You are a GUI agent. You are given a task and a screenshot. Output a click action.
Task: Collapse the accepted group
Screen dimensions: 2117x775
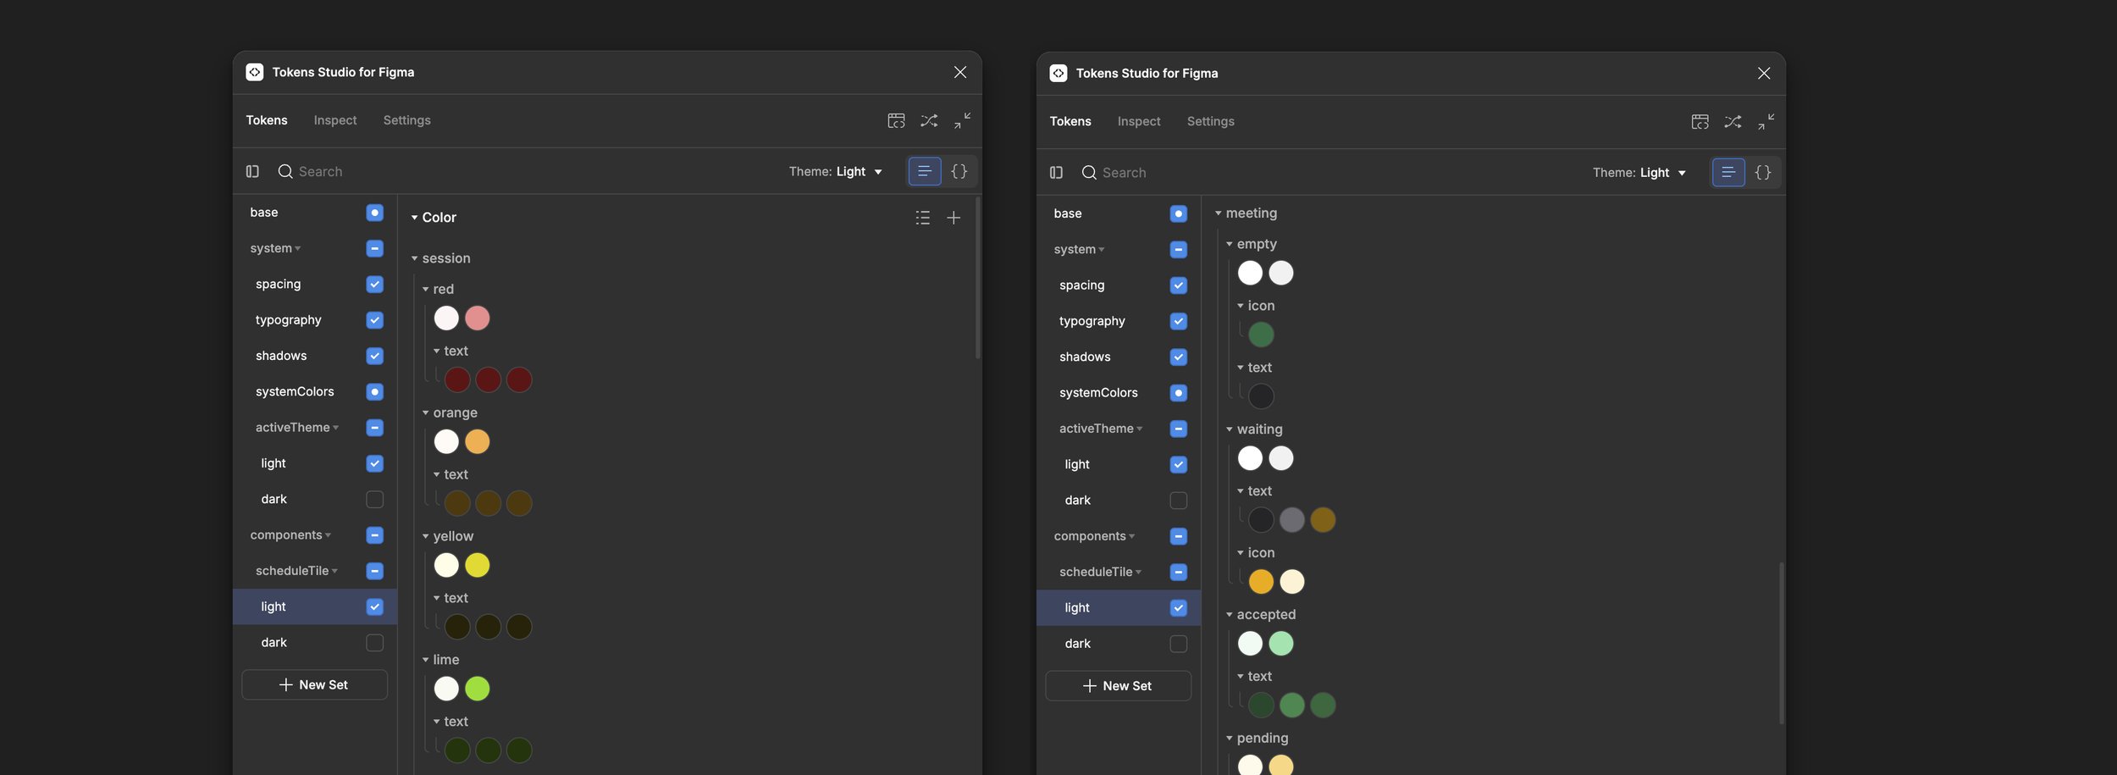tap(1230, 615)
